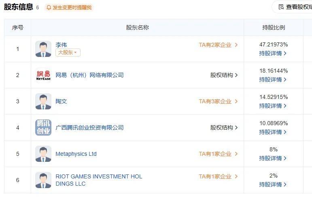Expand 网易 (杭州) 股权结构 chevron
The height and width of the screenshot is (201, 312).
click(x=236, y=75)
